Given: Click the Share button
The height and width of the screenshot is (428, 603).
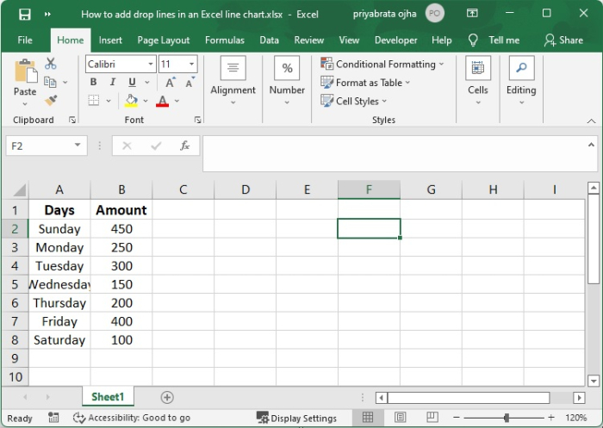Looking at the screenshot, I should (563, 40).
